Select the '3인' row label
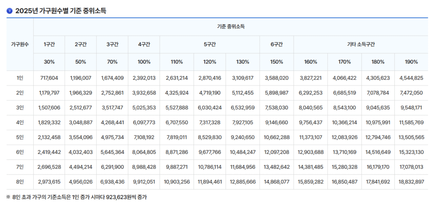 [20, 108]
